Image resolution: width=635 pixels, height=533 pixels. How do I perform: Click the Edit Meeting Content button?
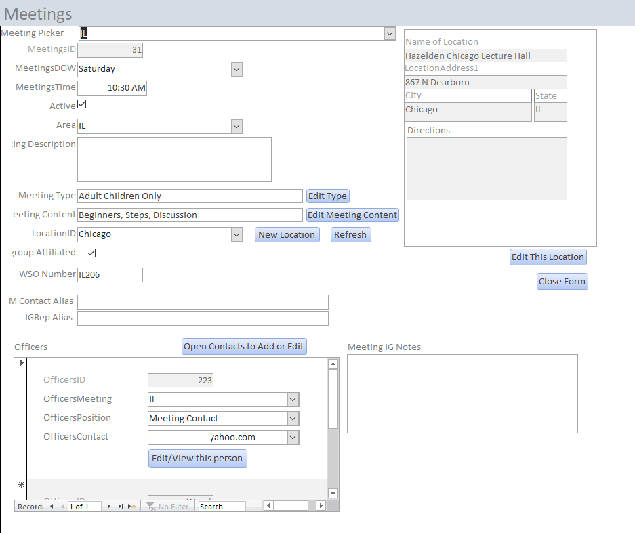[352, 215]
